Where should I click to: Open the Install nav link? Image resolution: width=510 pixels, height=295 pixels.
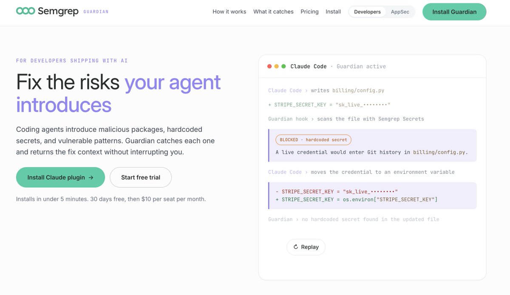[x=333, y=12]
